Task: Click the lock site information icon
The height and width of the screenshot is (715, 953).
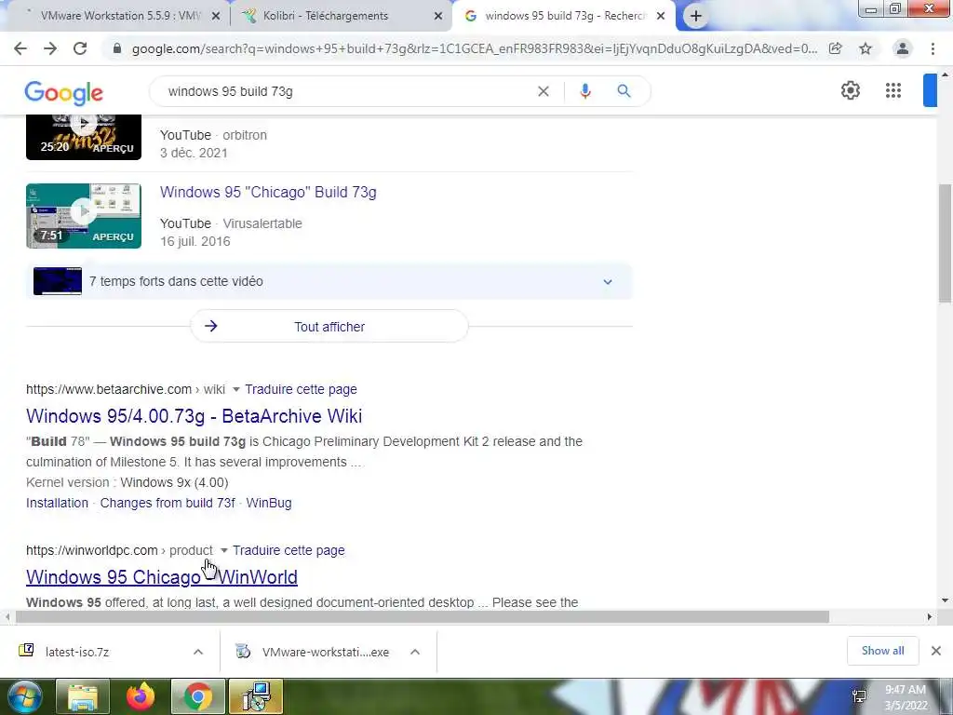Action: [117, 48]
